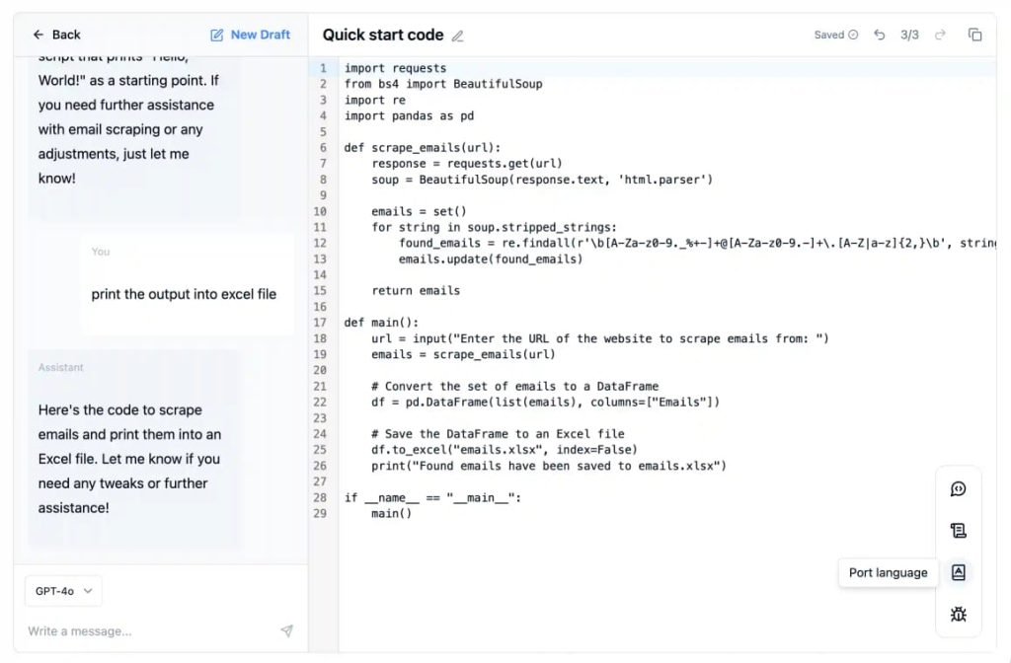Click the Saved status indicator
Viewport: 1011px width, 663px height.
click(835, 35)
